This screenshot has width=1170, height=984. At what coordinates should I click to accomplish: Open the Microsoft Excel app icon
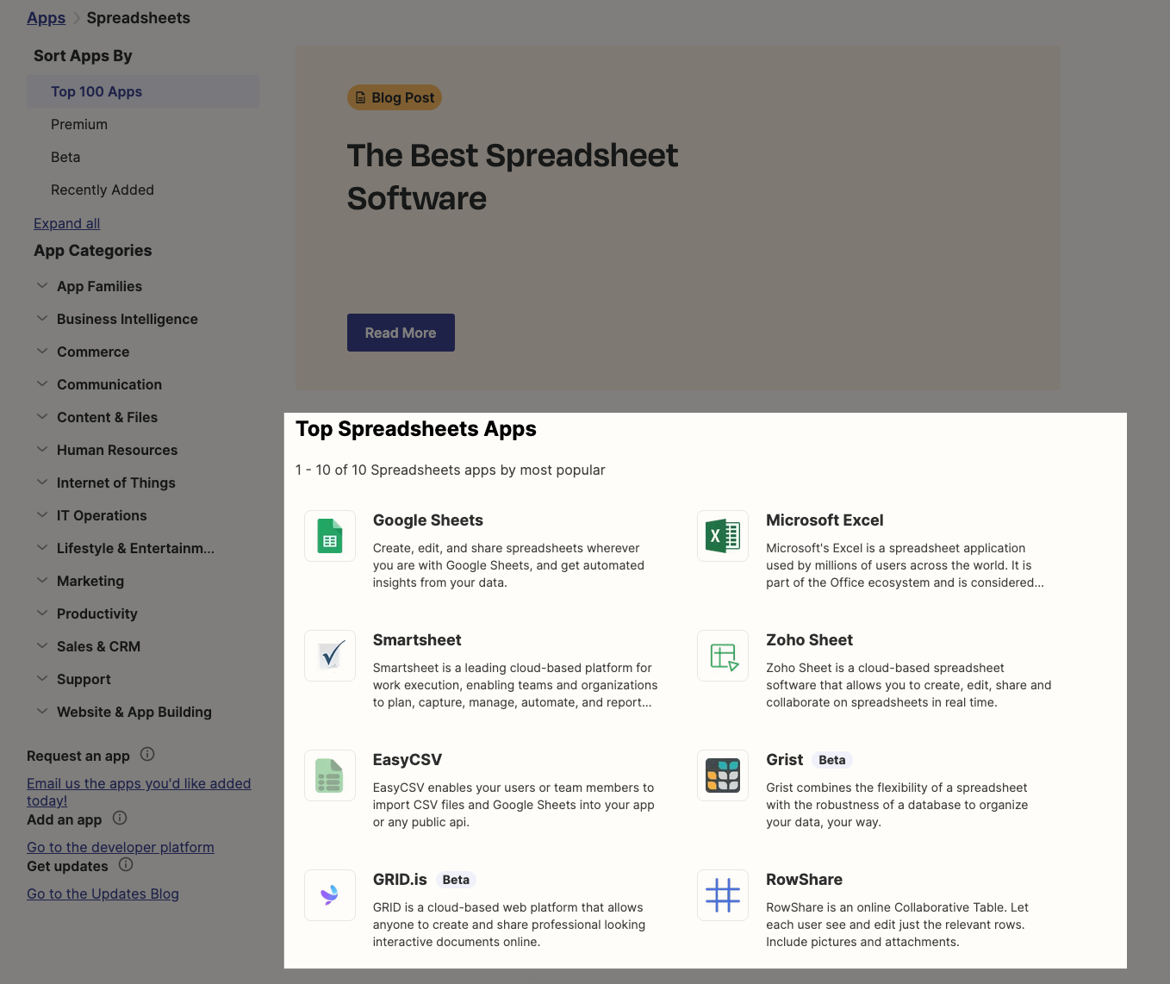point(723,536)
